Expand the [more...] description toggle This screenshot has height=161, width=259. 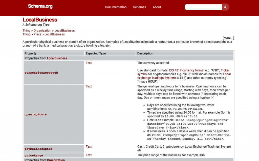228,38
